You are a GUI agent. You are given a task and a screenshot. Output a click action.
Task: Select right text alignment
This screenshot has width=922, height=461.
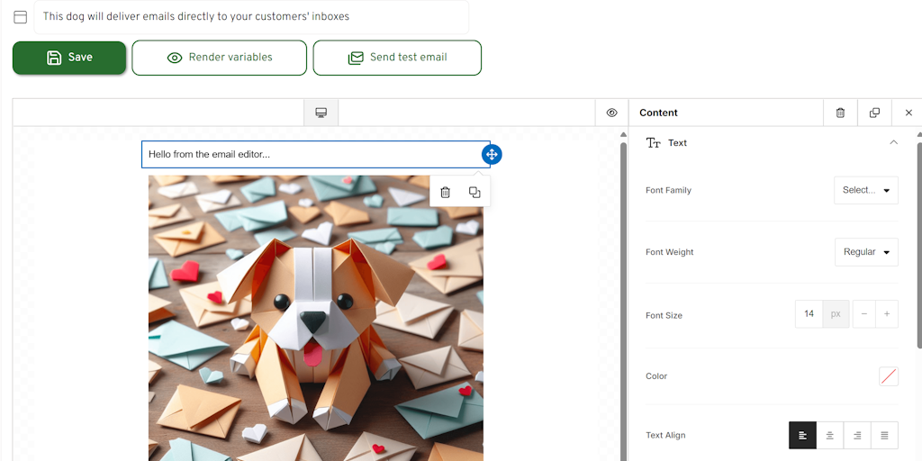pyautogui.click(x=857, y=435)
